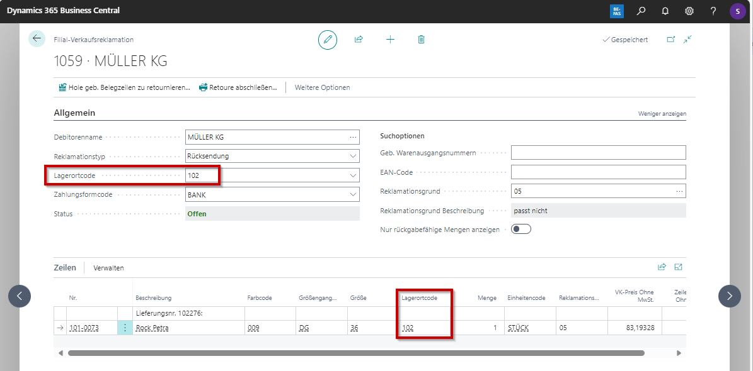Click the back arrow button

coord(37,39)
